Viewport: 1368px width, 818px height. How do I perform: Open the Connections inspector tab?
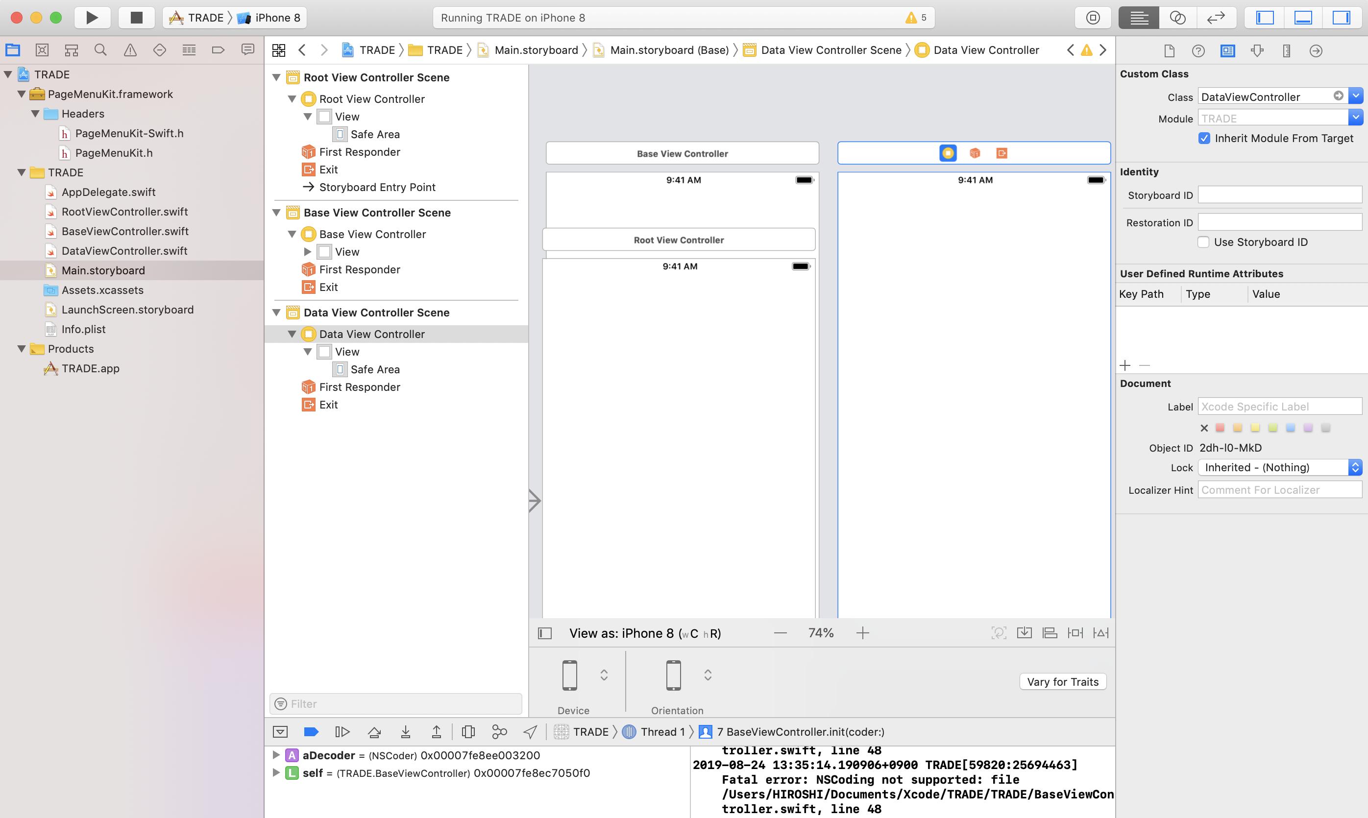(1316, 51)
